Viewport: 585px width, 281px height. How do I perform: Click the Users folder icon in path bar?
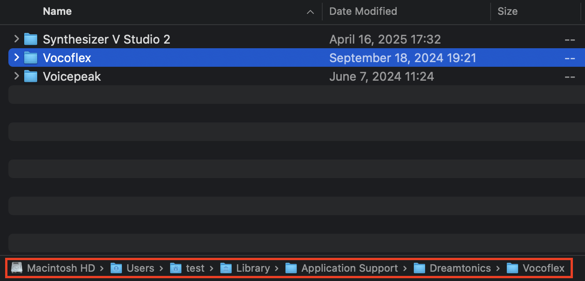click(x=116, y=268)
